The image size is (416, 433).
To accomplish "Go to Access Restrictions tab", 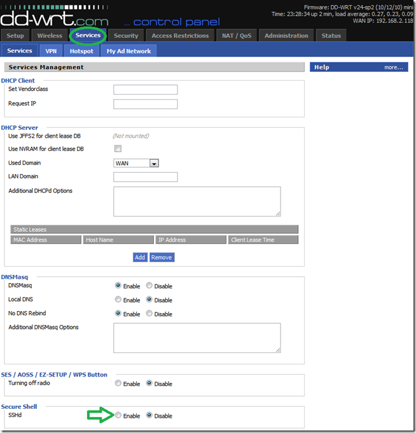I will click(180, 36).
